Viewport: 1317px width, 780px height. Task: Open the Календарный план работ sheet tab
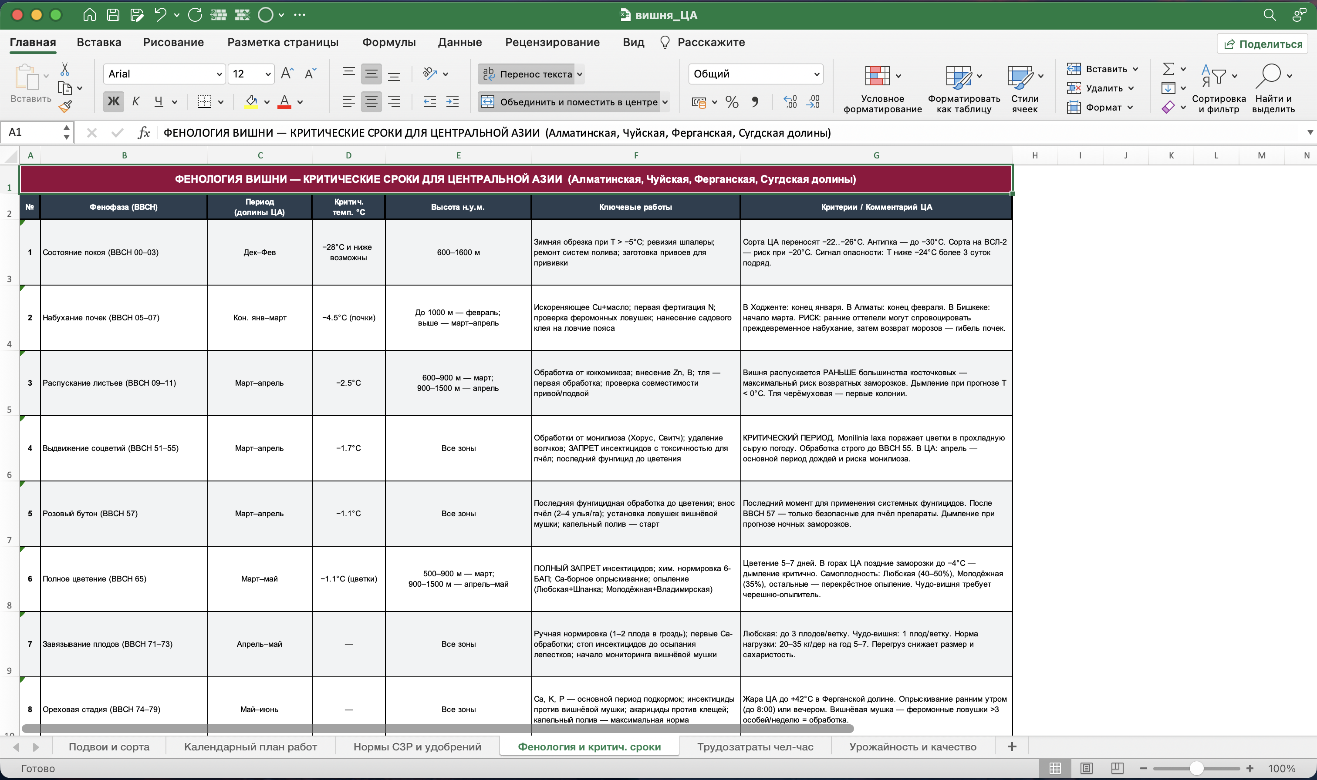pos(250,746)
